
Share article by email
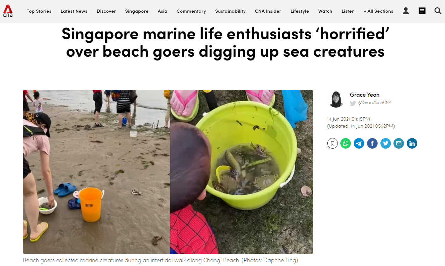pos(399,143)
